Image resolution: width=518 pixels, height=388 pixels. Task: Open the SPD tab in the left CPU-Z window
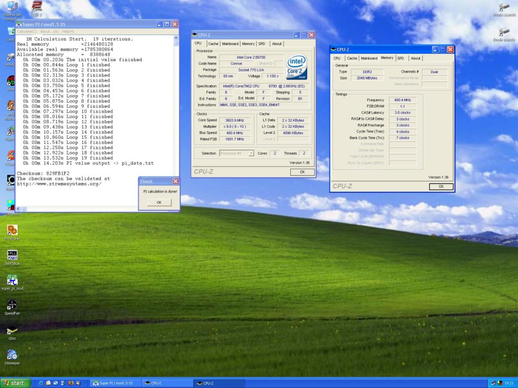pos(262,43)
